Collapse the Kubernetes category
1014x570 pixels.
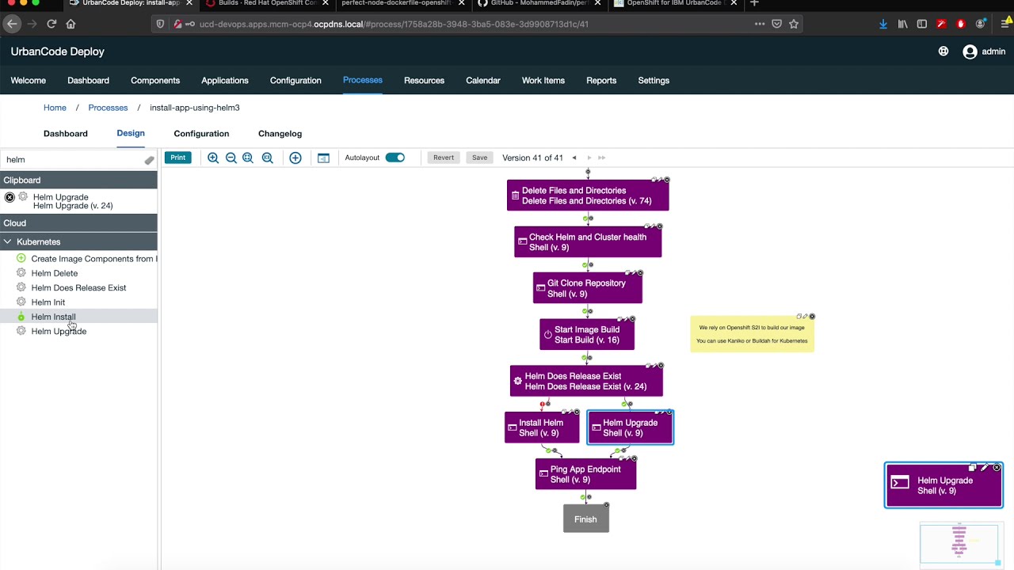(7, 241)
